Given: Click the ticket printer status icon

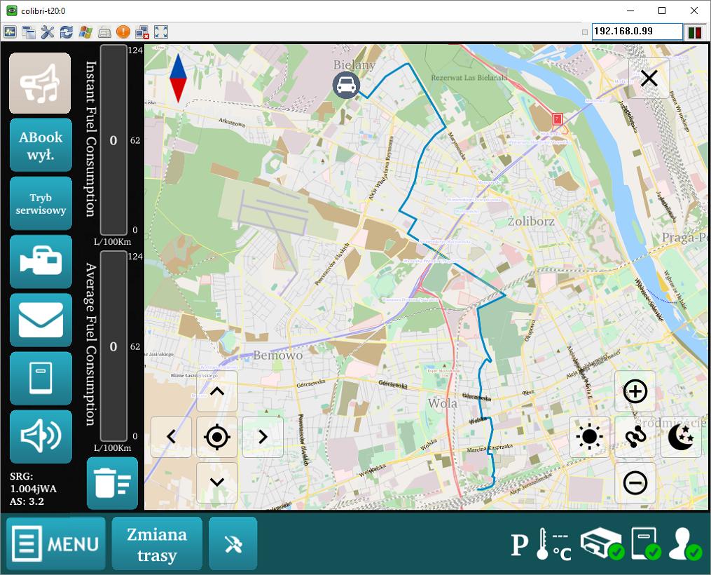Looking at the screenshot, I should (x=602, y=543).
